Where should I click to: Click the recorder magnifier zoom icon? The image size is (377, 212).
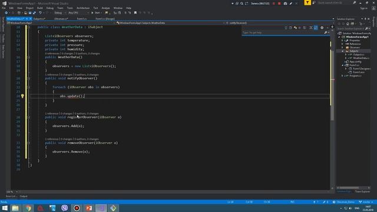(242, 4)
